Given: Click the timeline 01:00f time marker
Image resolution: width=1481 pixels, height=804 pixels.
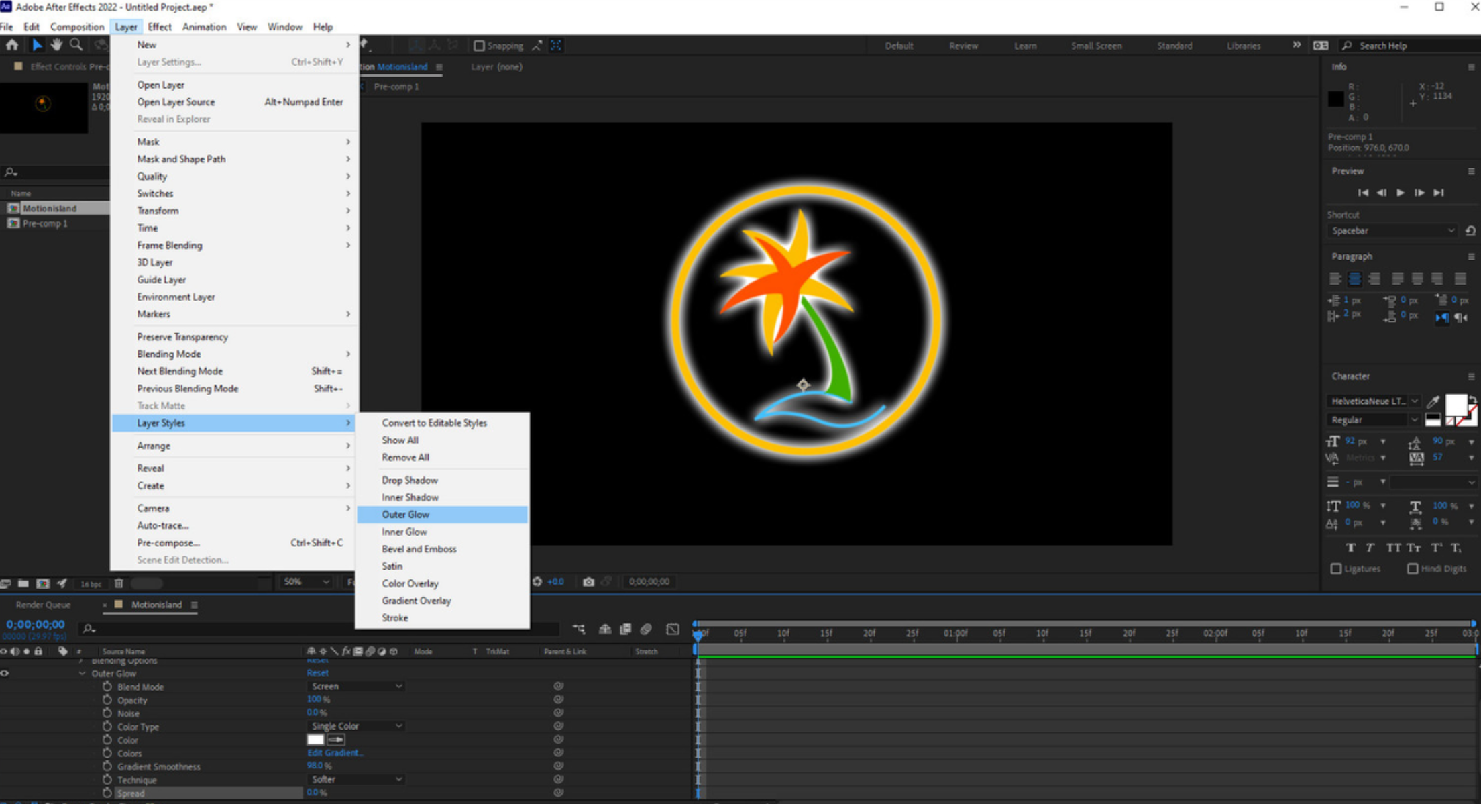Looking at the screenshot, I should click(x=955, y=633).
